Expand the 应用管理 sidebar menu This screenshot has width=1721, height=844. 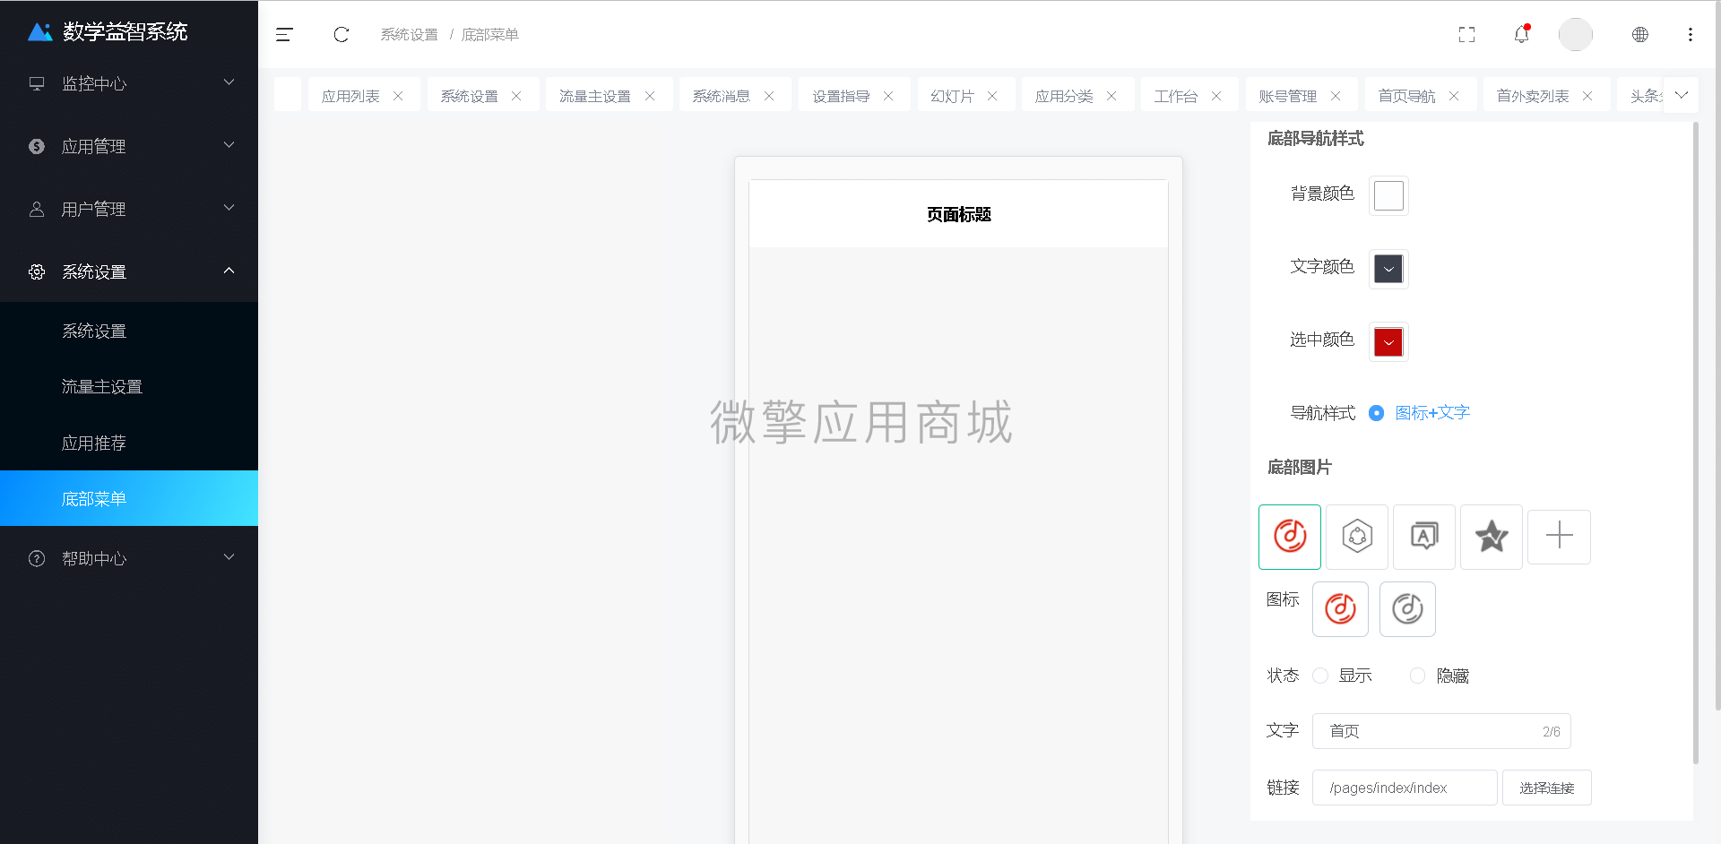tap(129, 146)
